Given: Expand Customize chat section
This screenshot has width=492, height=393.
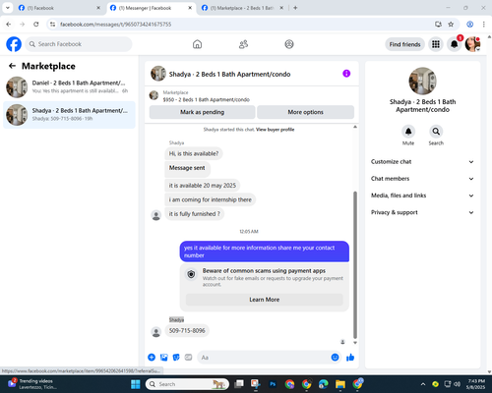Looking at the screenshot, I should tap(422, 162).
